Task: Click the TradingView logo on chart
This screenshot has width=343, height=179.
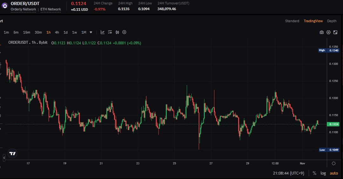Action: [12, 153]
